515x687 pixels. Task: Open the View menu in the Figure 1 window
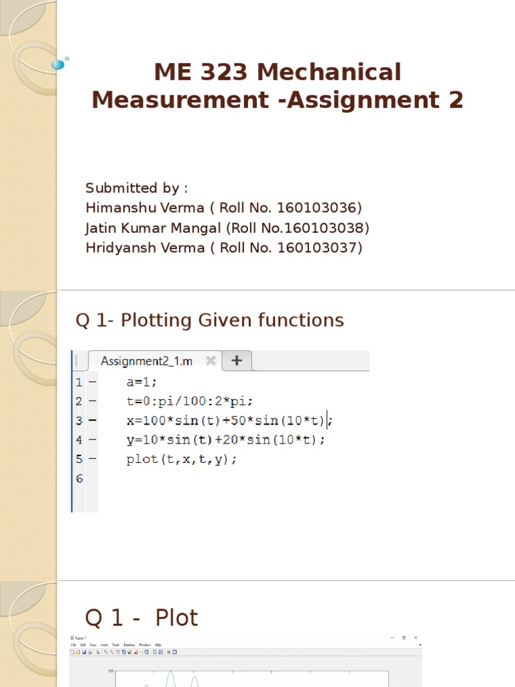93,645
